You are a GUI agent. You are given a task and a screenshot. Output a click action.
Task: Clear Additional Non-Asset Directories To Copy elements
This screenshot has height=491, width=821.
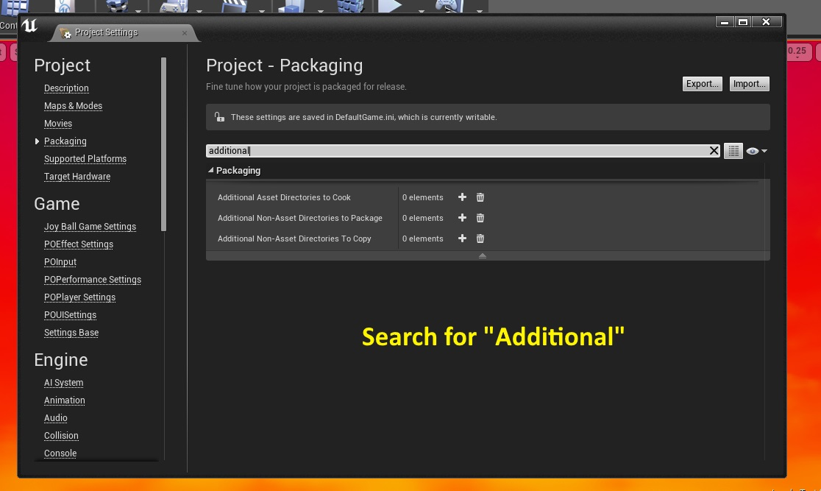(480, 239)
